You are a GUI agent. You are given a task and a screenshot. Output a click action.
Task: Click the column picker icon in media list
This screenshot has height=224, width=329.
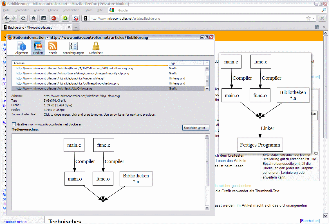tap(207, 63)
